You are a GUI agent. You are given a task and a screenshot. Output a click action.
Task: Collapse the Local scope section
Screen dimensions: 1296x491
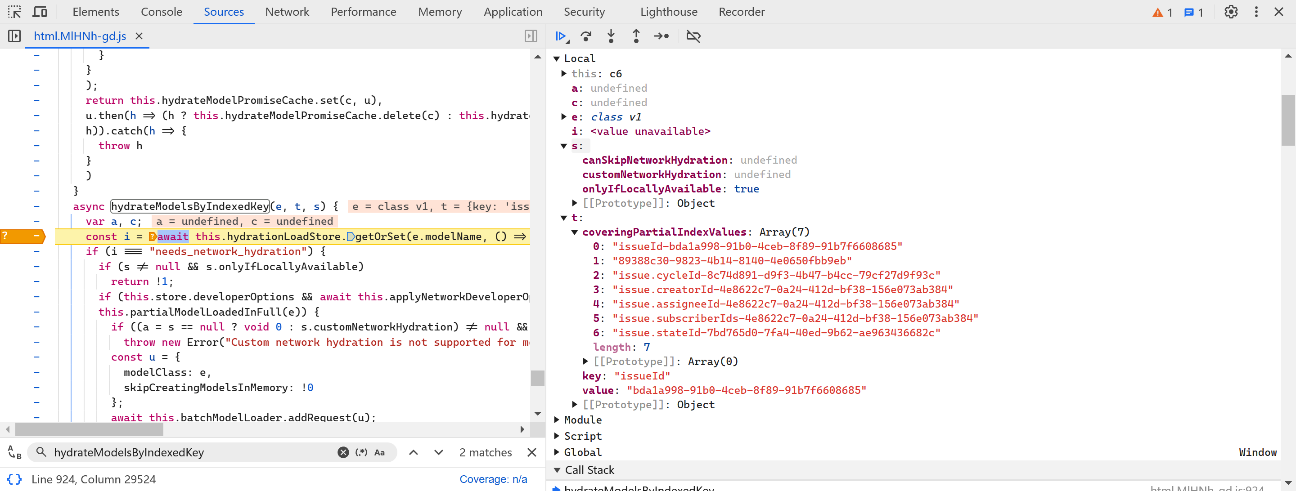(x=557, y=59)
